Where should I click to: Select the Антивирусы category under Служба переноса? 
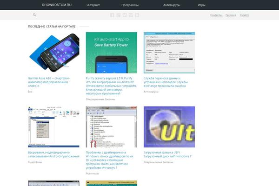click(151, 92)
